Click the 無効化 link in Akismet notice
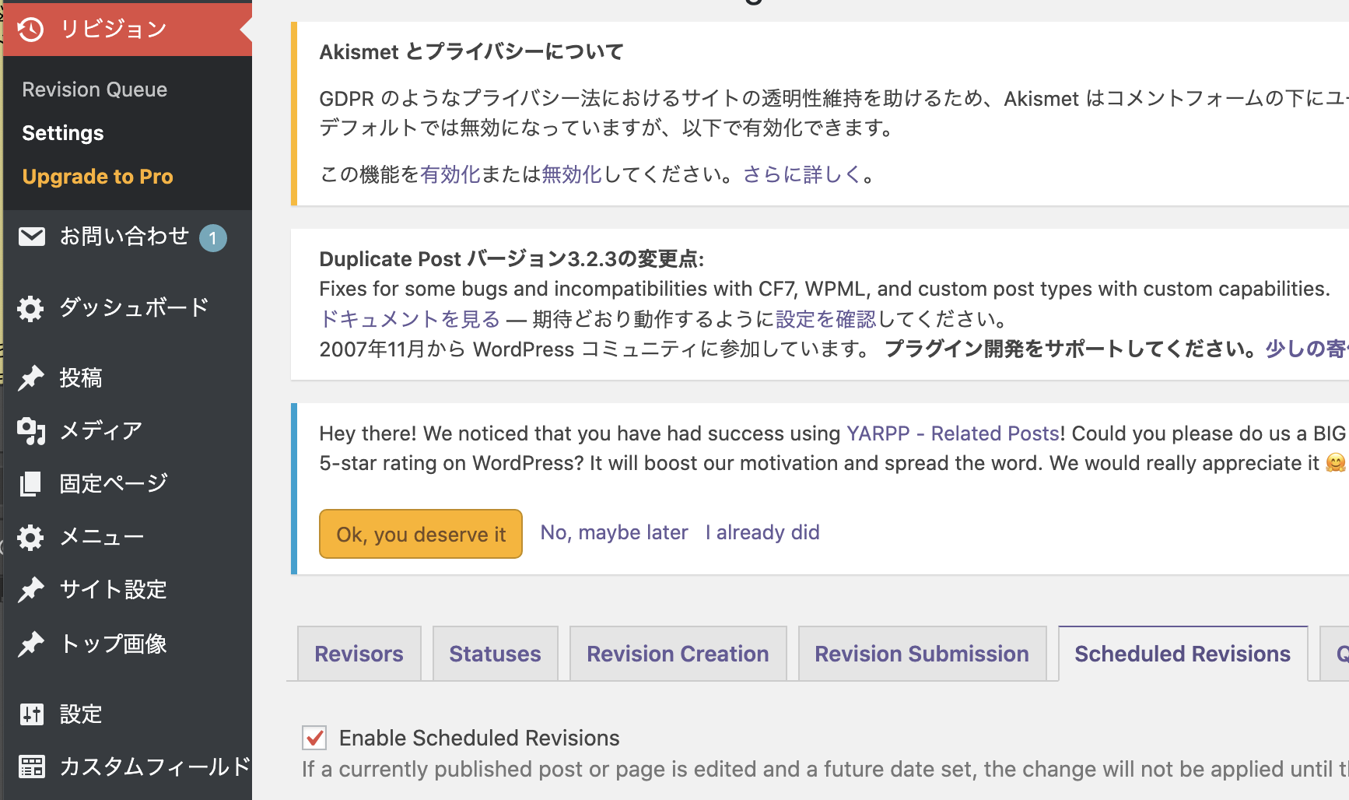The width and height of the screenshot is (1349, 800). [x=572, y=174]
